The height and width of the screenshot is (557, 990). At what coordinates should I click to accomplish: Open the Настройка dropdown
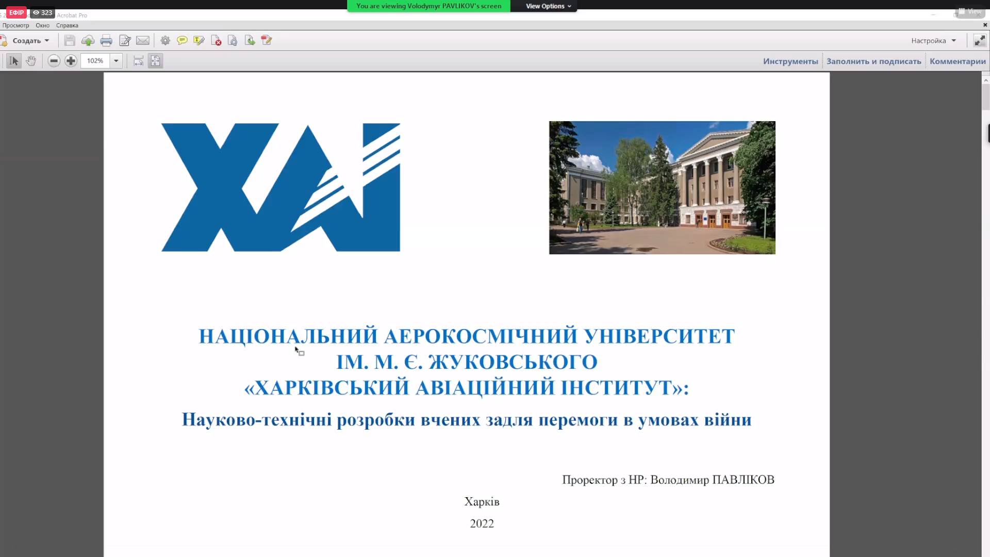click(933, 41)
